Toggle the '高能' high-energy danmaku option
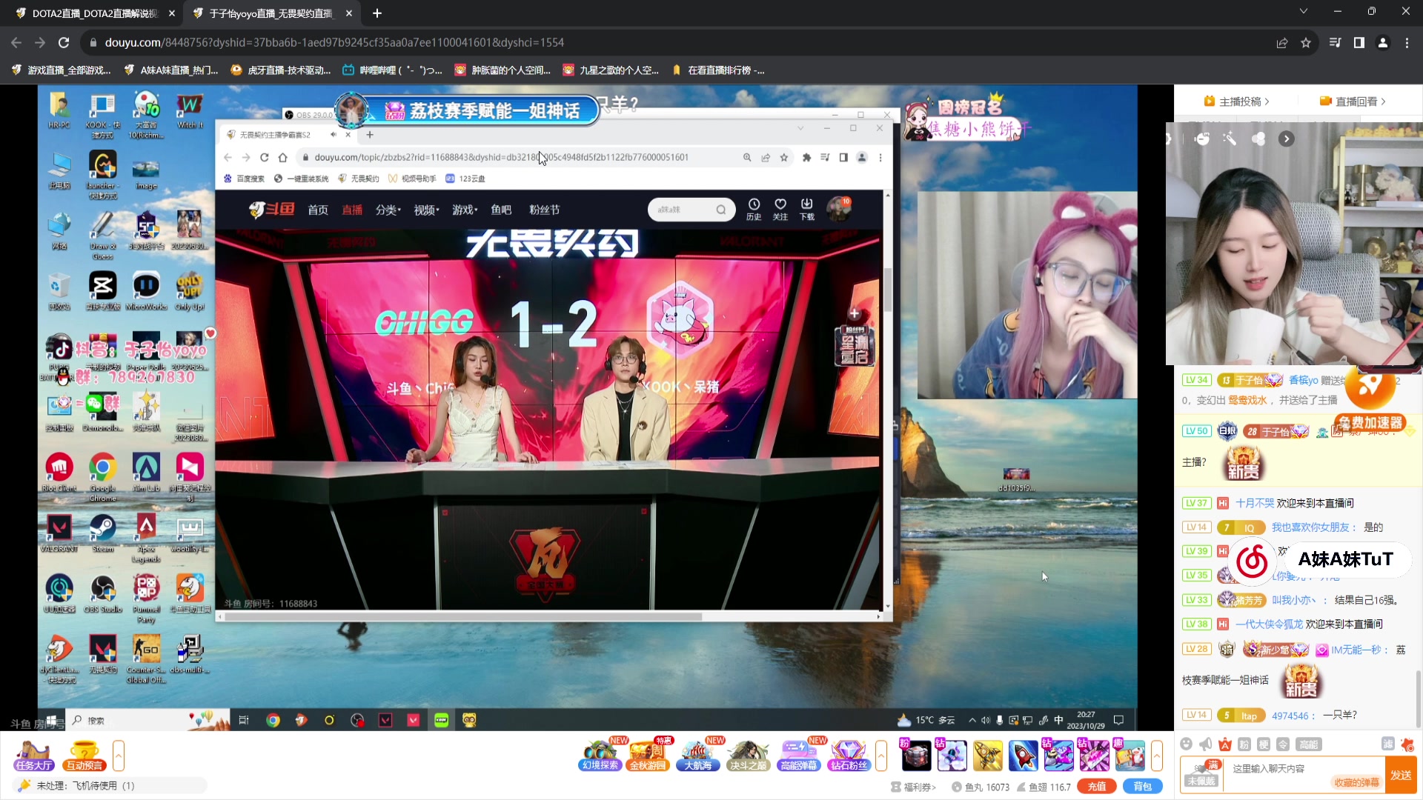Screen dimensions: 1423x800 click(x=1309, y=744)
